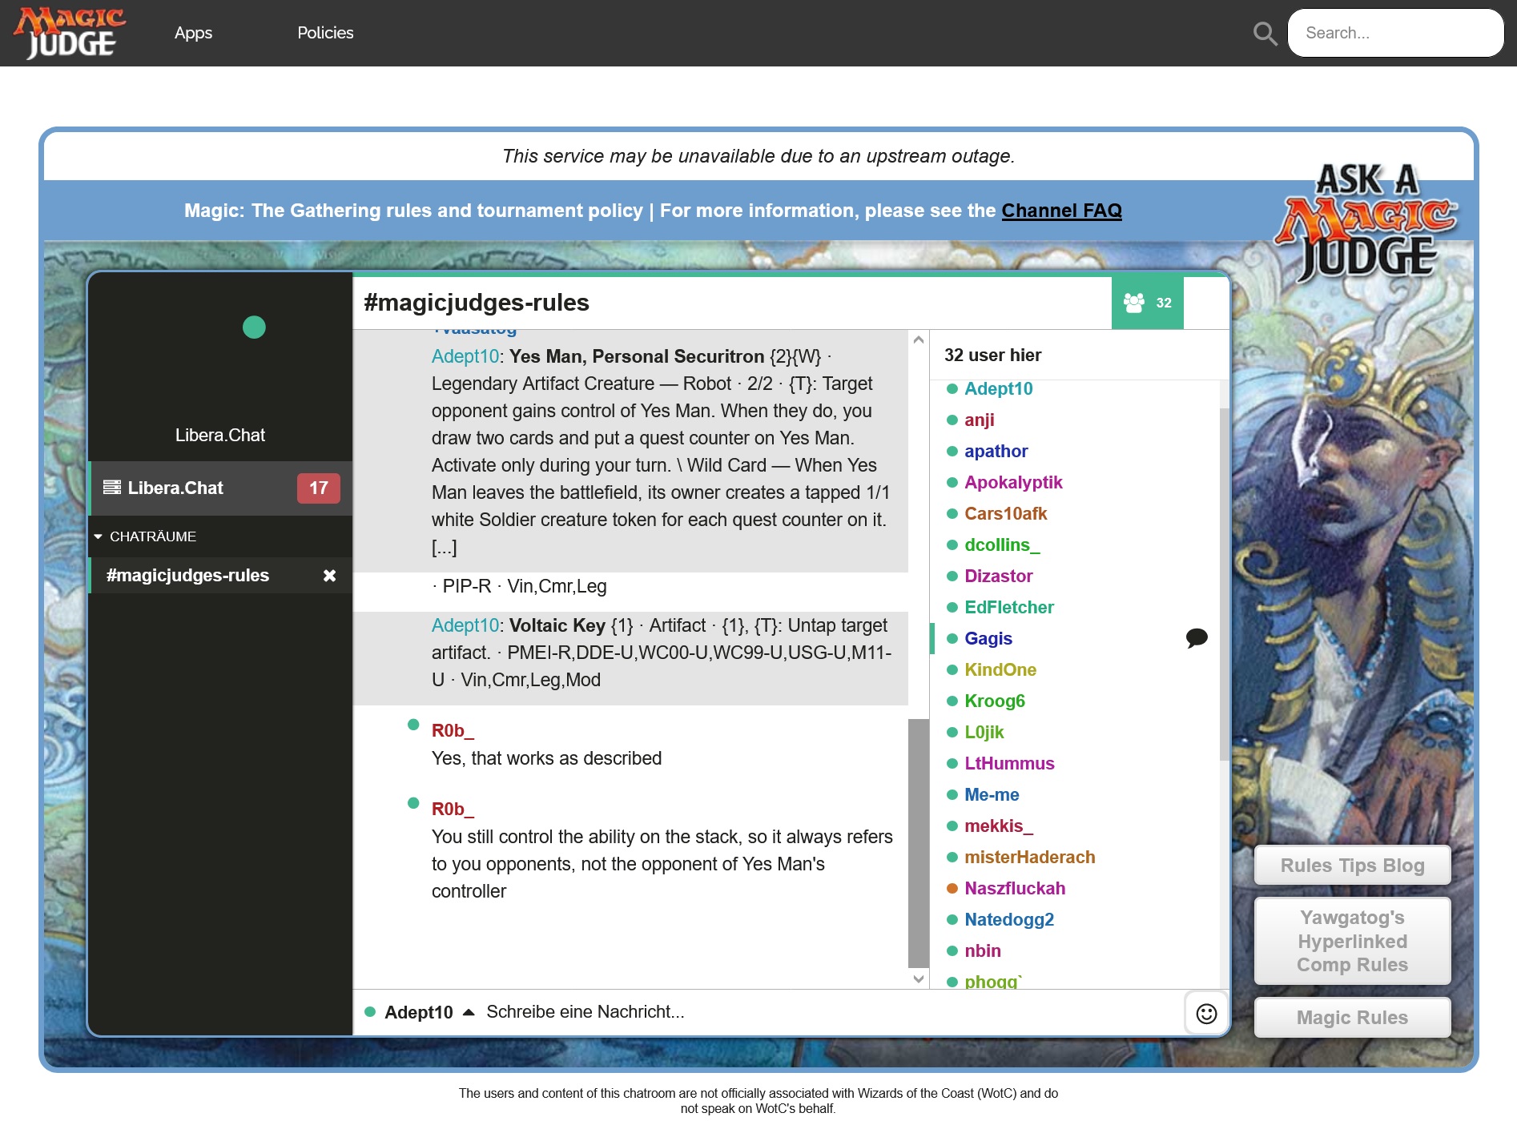Select user L0jik in user list
This screenshot has height=1129, width=1517.
pyautogui.click(x=984, y=733)
